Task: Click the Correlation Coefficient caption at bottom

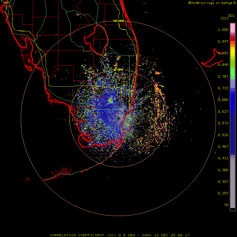Action: [120, 235]
